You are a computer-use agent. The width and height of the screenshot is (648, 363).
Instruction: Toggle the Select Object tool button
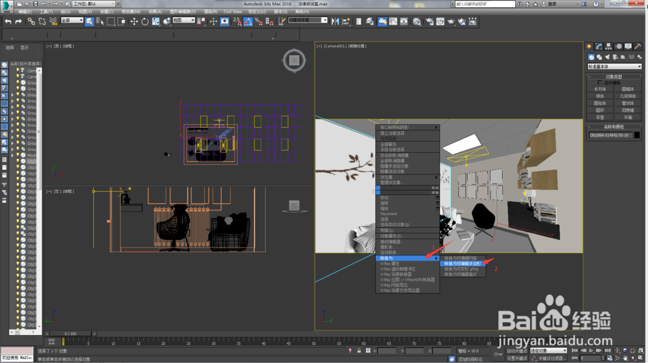89,21
